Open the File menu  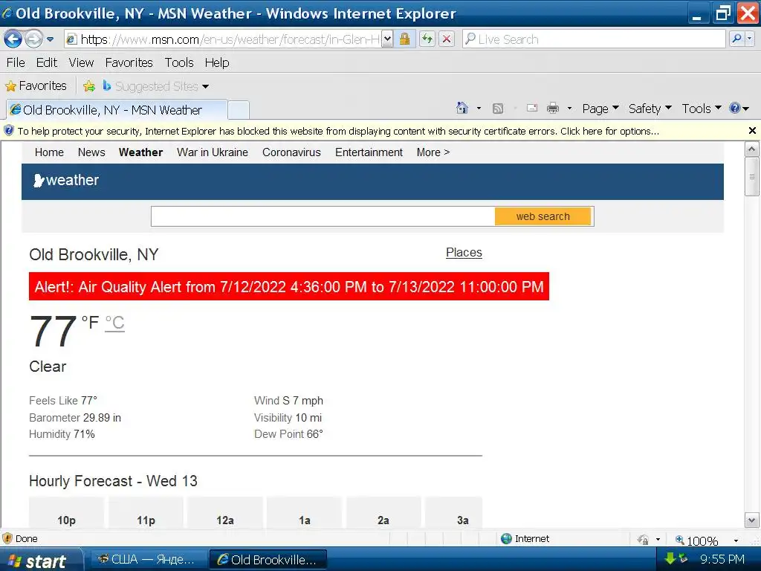[x=16, y=62]
